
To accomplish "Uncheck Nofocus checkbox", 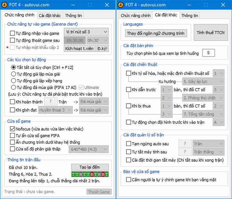I will click(x=12, y=129).
